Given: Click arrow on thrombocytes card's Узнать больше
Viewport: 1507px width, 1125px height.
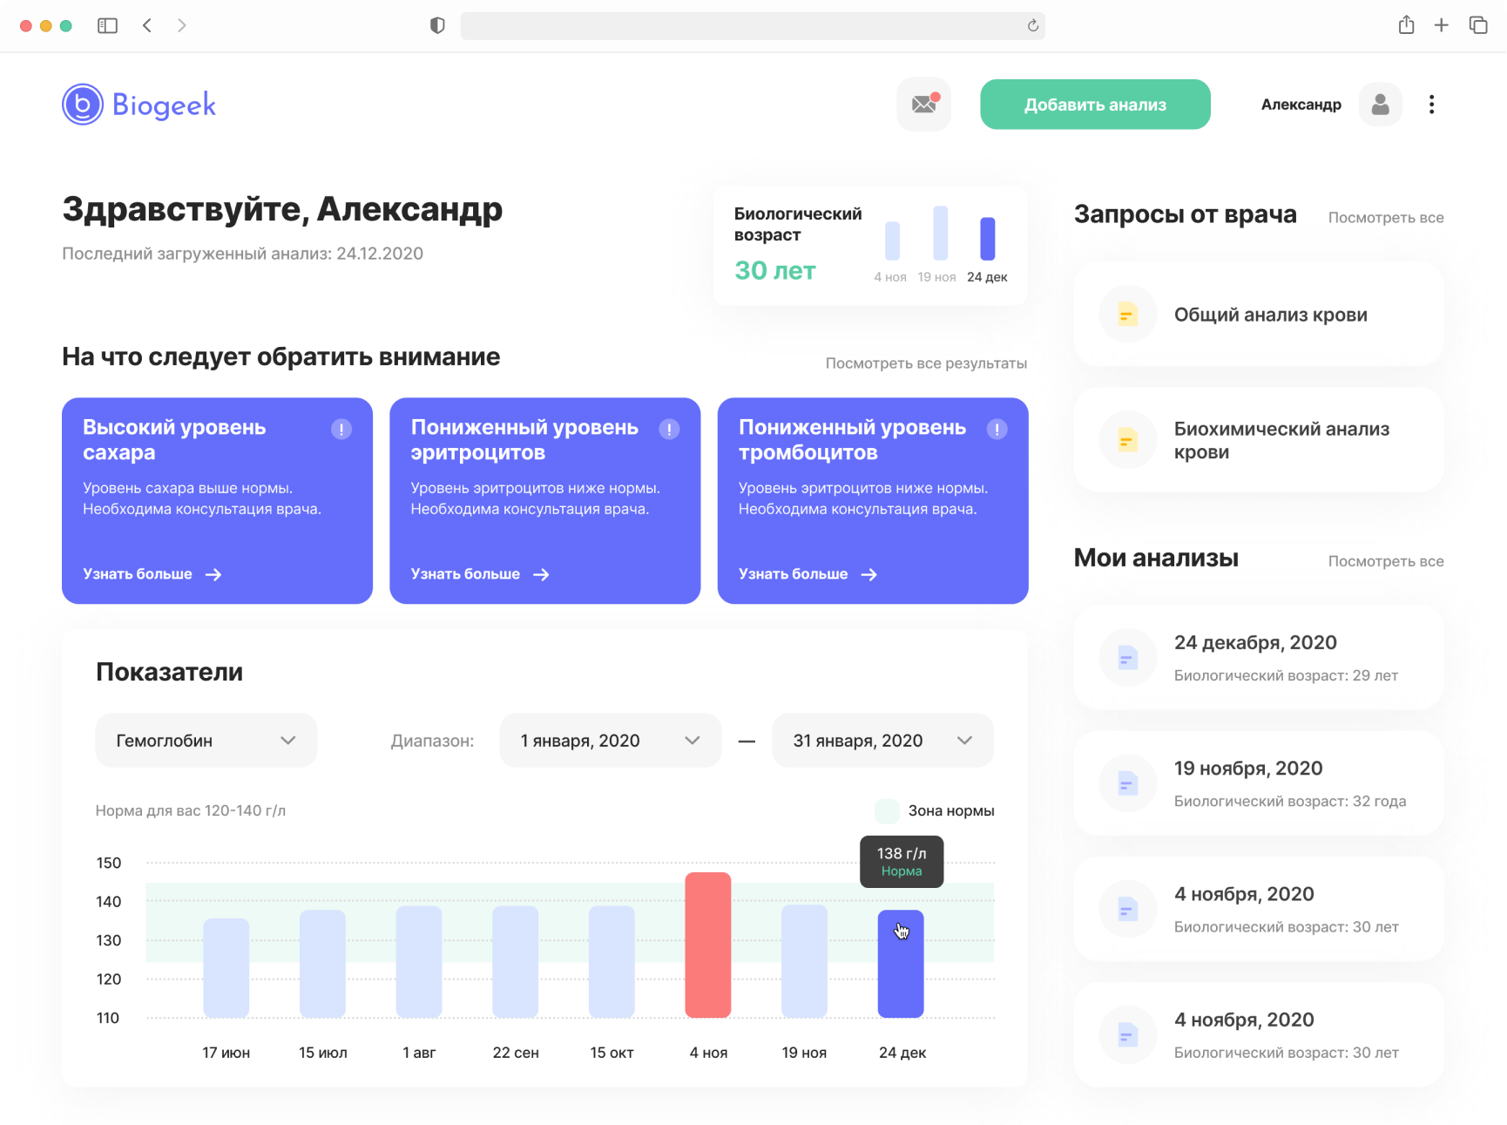Looking at the screenshot, I should [868, 574].
